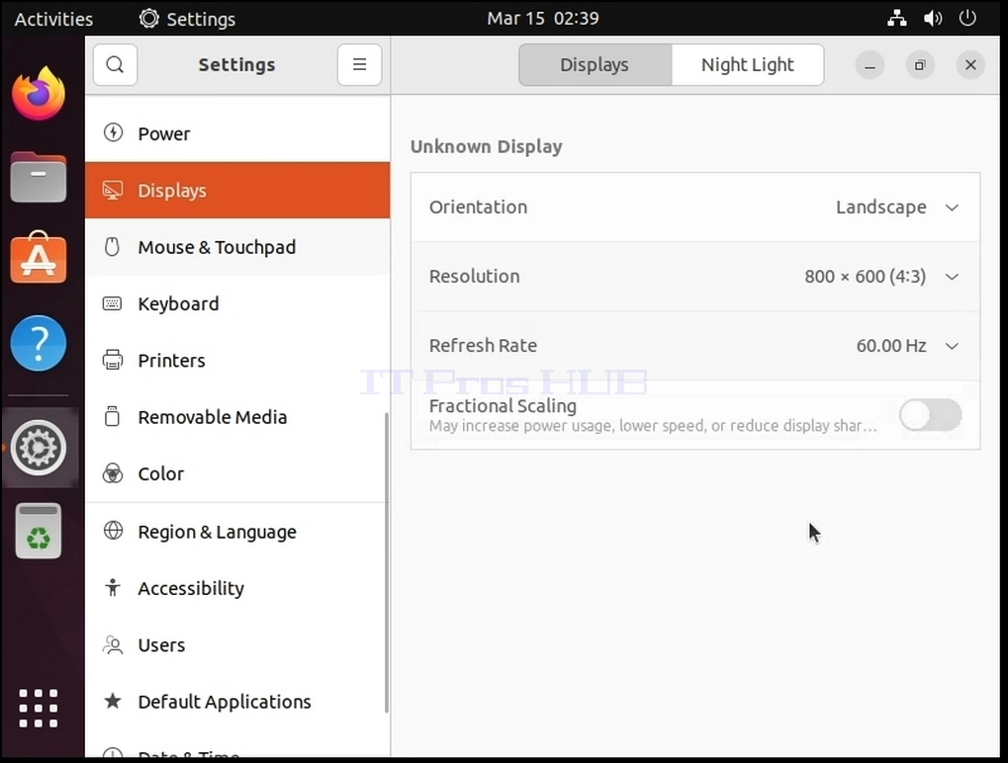Viewport: 1008px width, 763px height.
Task: Click the volume icon in top bar
Action: pyautogui.click(x=933, y=18)
